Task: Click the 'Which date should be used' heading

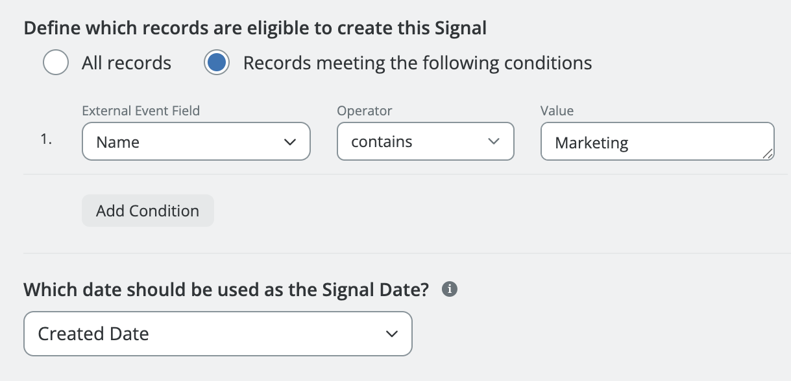Action: [x=226, y=290]
